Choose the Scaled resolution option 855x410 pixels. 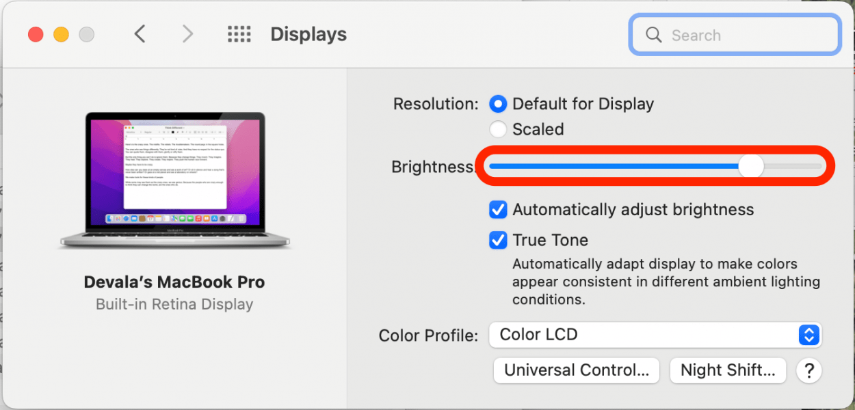pyautogui.click(x=499, y=129)
